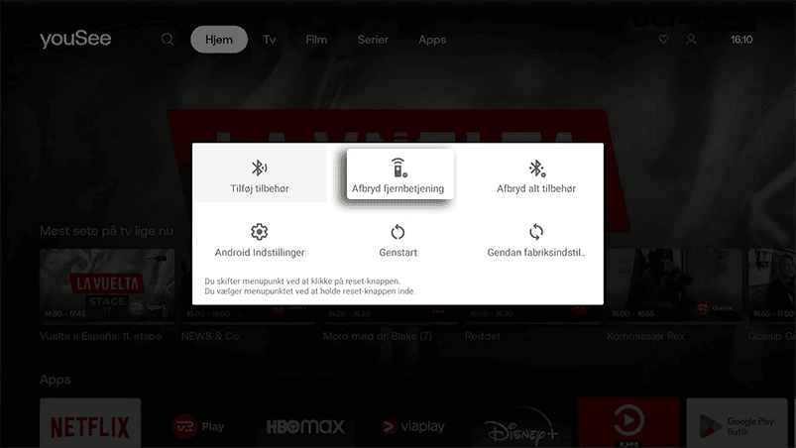Image resolution: width=796 pixels, height=448 pixels.
Task: Select the La Vuelta programme thumbnail
Action: (107, 287)
